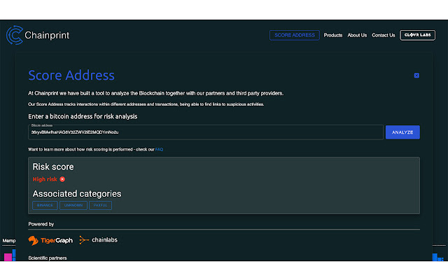Select the Paxful category tag
The width and height of the screenshot is (448, 280).
(100, 205)
